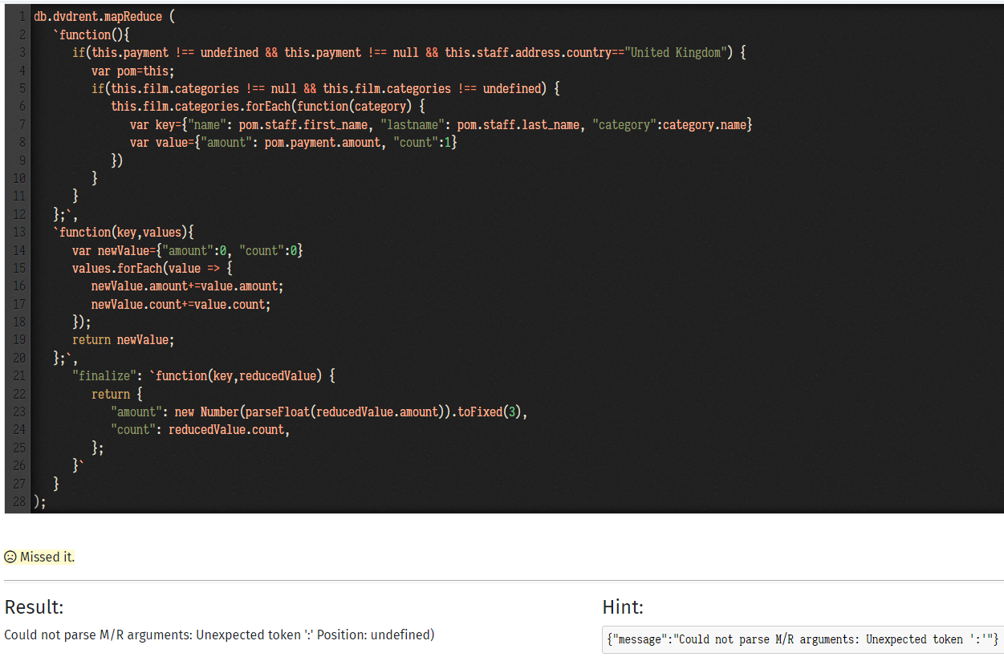This screenshot has height=657, width=1004.
Task: Click 'return newValue;' on line 19
Action: point(124,339)
